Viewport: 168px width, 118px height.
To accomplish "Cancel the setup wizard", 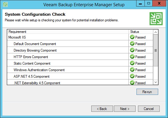I will [x=149, y=109].
